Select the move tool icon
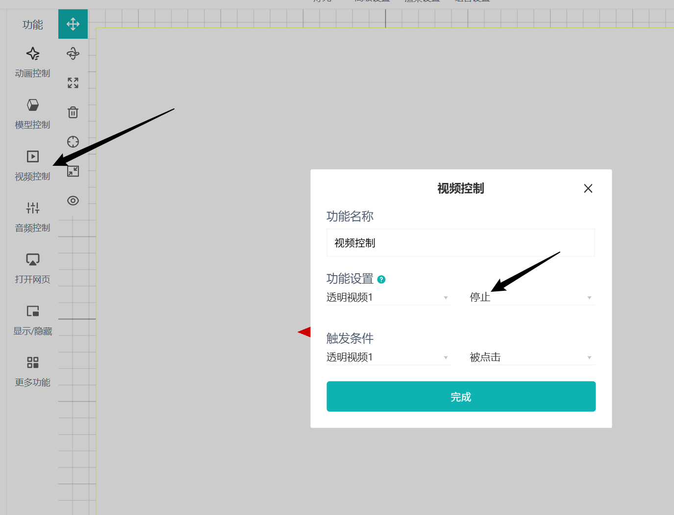The image size is (674, 515). click(x=73, y=24)
